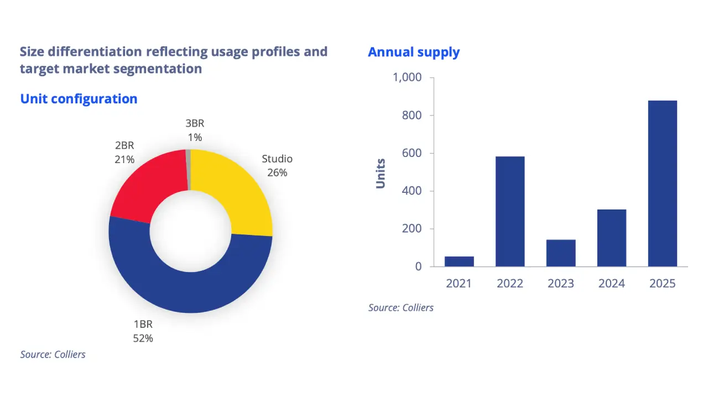The height and width of the screenshot is (398, 708).
Task: Click the chart title about size differentiation
Action: (x=173, y=60)
